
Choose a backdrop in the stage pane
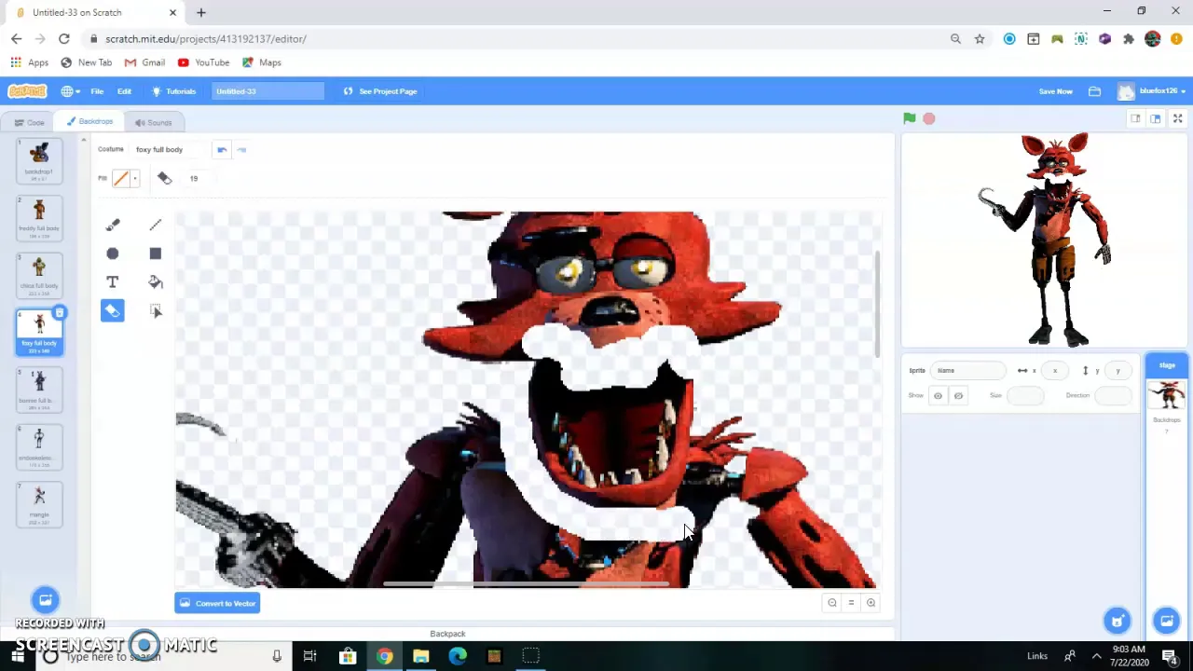(1167, 621)
